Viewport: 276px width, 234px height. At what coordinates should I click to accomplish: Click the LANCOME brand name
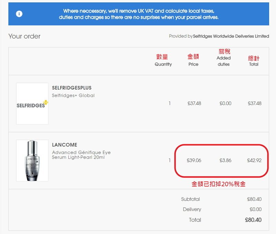click(65, 145)
